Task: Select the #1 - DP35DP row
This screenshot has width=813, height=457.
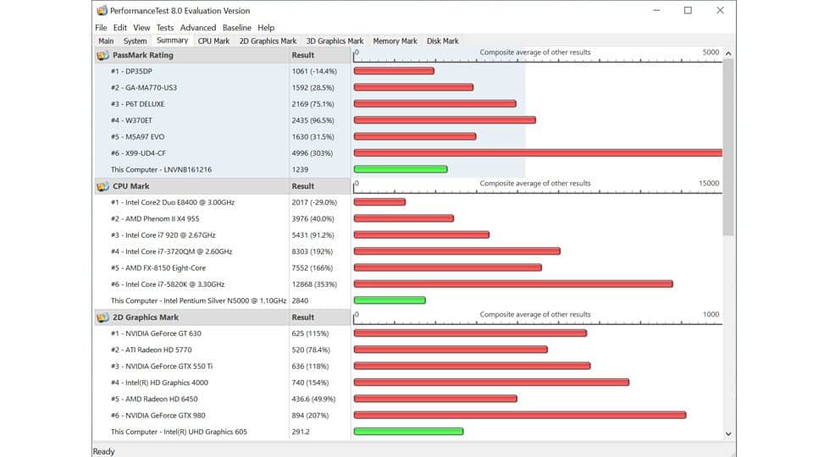Action: click(408, 71)
